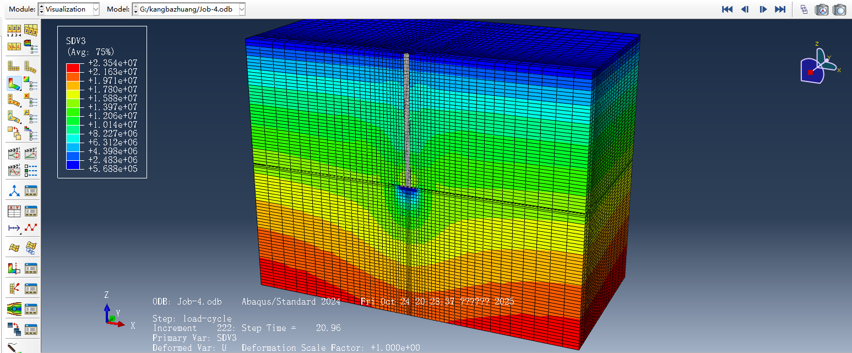Plot the deformed shape
This screenshot has height=353, width=852.
click(x=31, y=66)
